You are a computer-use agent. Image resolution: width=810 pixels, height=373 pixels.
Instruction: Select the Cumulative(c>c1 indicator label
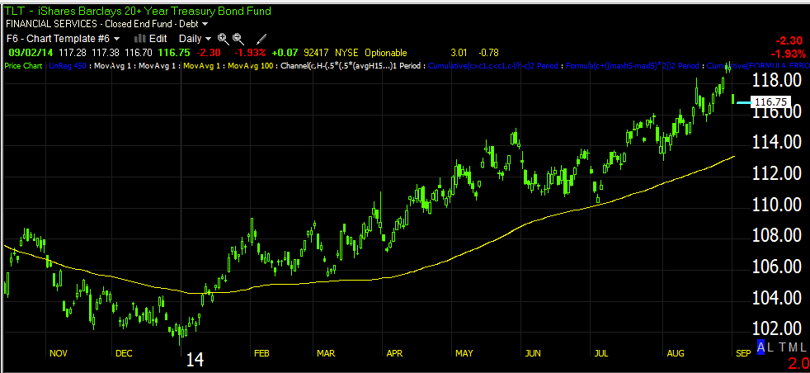pos(492,66)
